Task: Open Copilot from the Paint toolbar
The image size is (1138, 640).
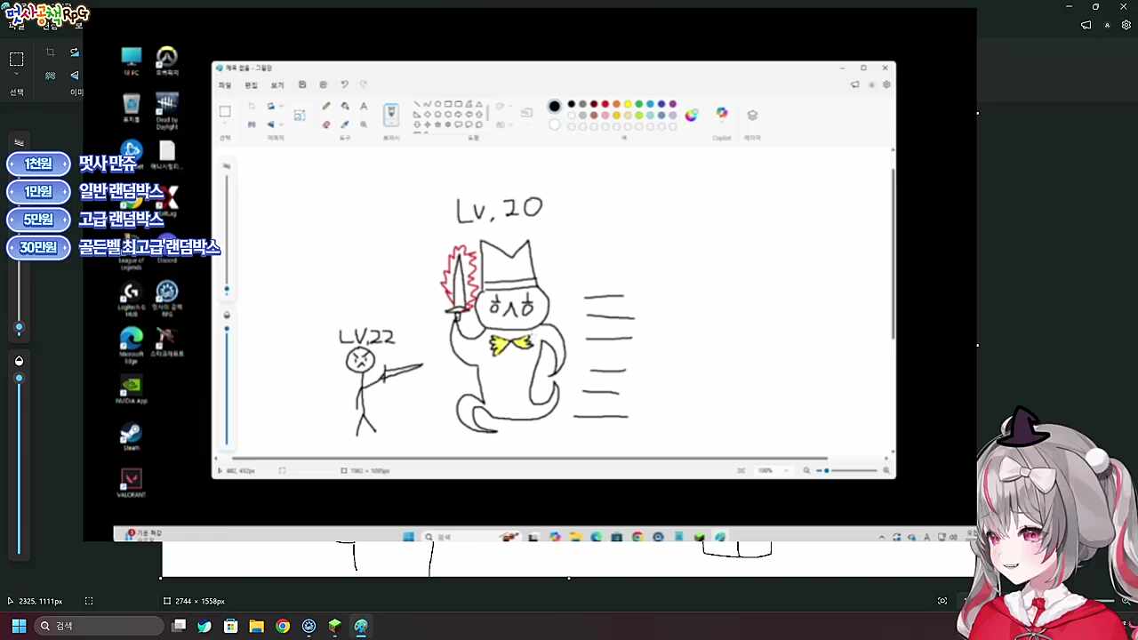Action: (x=721, y=114)
